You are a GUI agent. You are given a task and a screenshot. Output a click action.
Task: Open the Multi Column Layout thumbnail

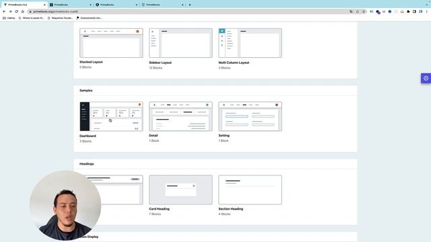[250, 43]
